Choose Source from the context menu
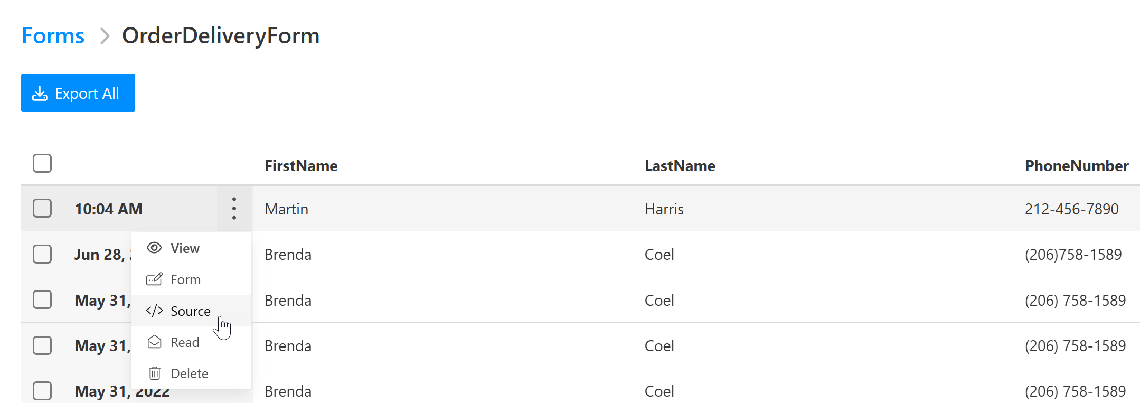This screenshot has width=1140, height=403. [x=191, y=311]
